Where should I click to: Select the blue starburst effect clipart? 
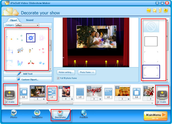point(31,38)
